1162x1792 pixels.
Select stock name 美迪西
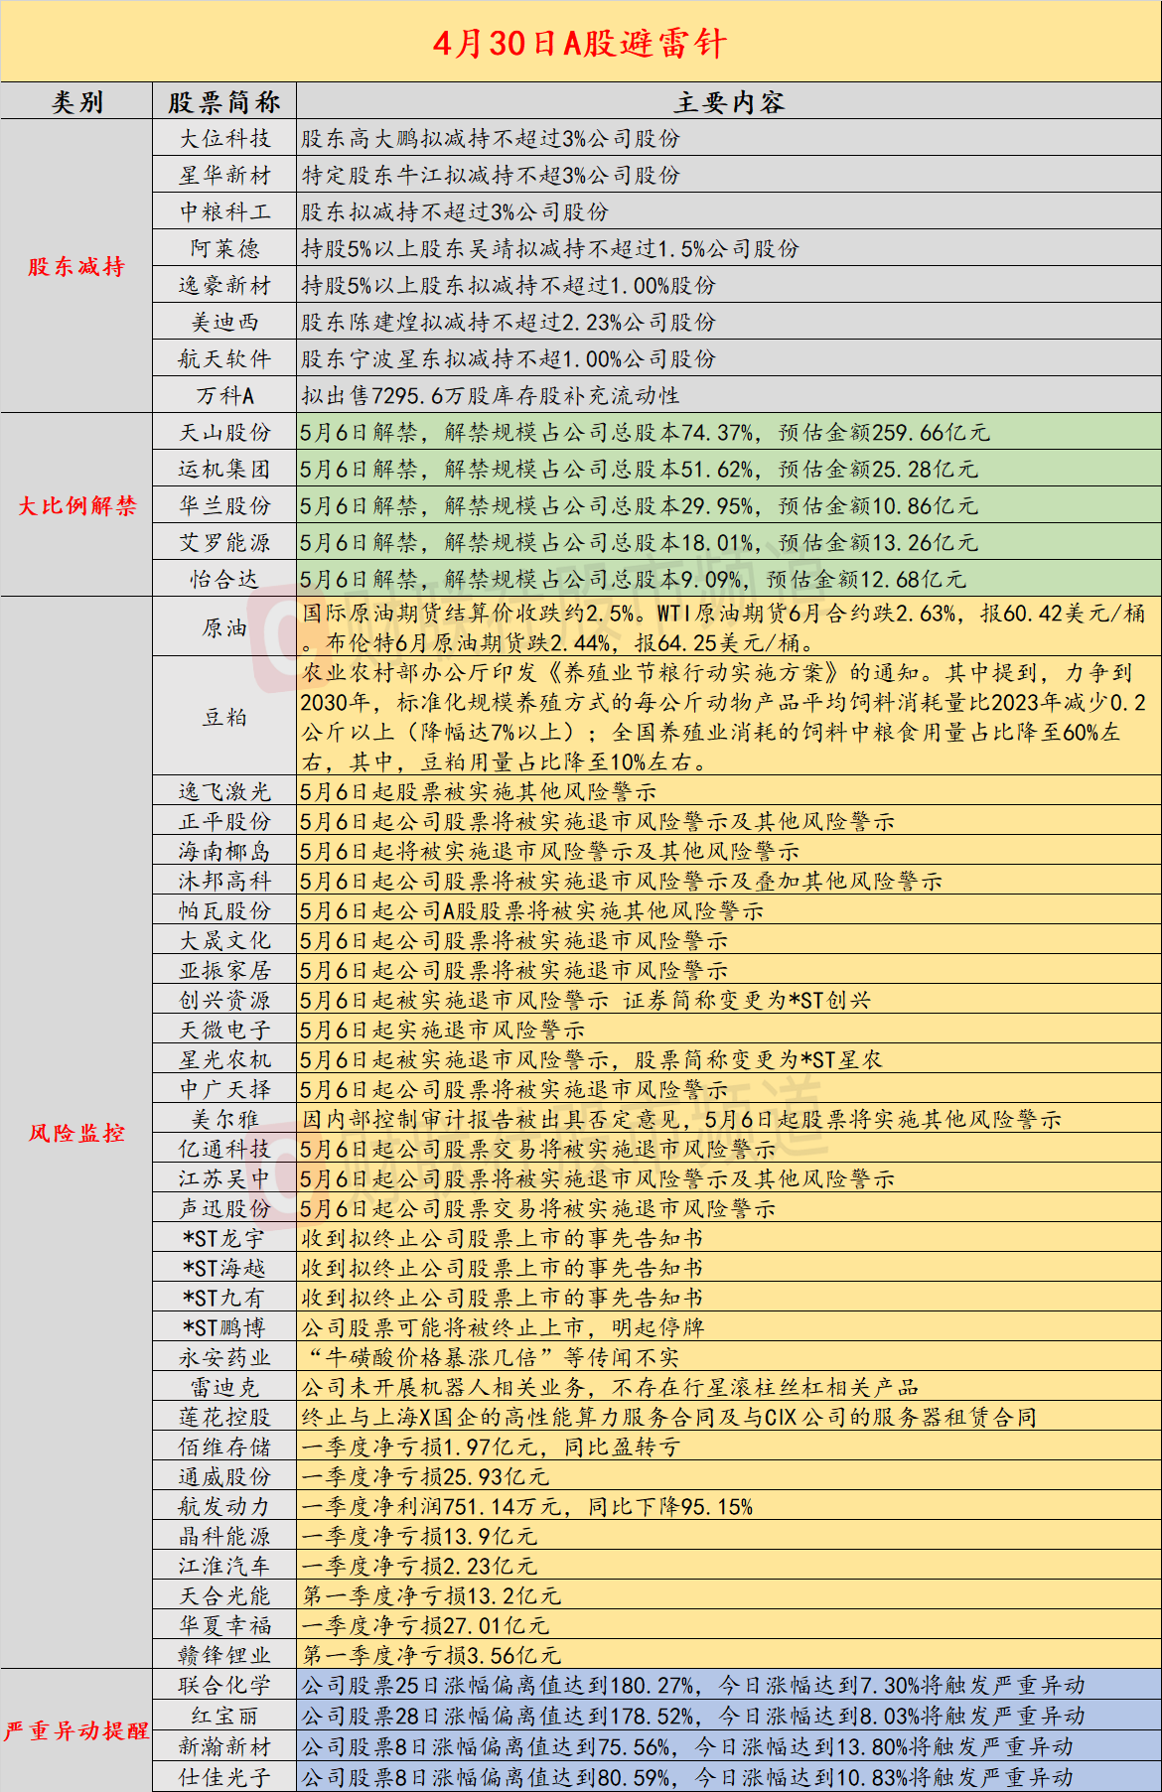pyautogui.click(x=224, y=322)
